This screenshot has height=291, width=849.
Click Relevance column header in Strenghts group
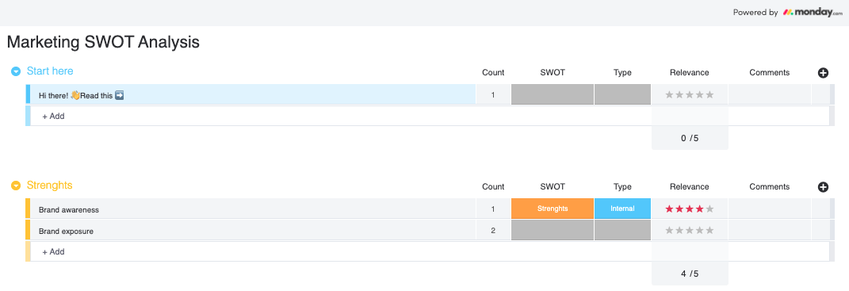(690, 186)
